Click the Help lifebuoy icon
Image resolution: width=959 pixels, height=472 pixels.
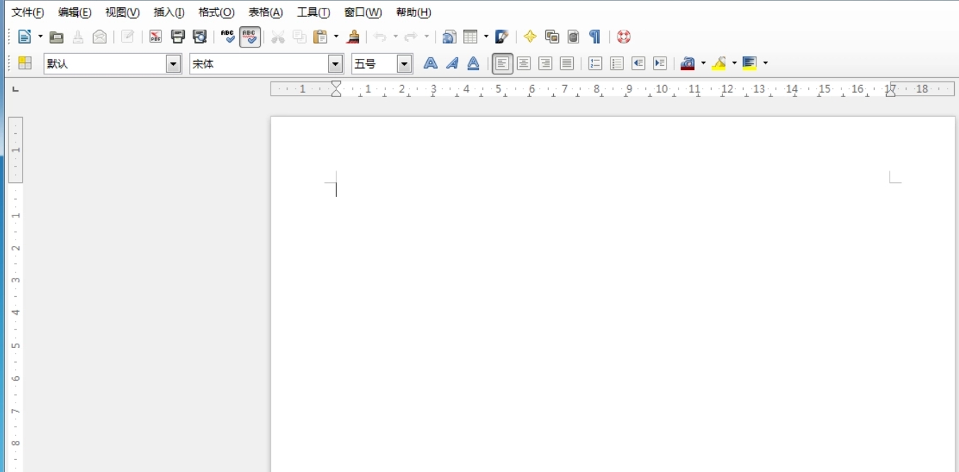pyautogui.click(x=623, y=37)
